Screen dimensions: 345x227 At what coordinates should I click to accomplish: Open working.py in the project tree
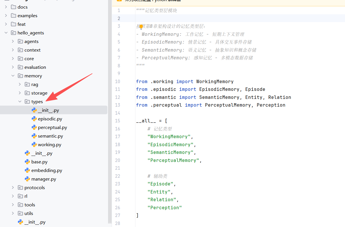[49, 144]
